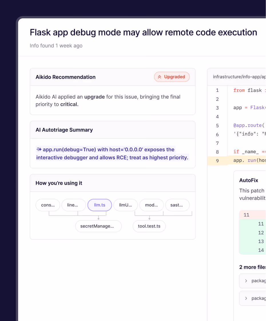This screenshot has height=321, width=266.
Task: Select the highlighted llm.ts node
Action: point(100,205)
